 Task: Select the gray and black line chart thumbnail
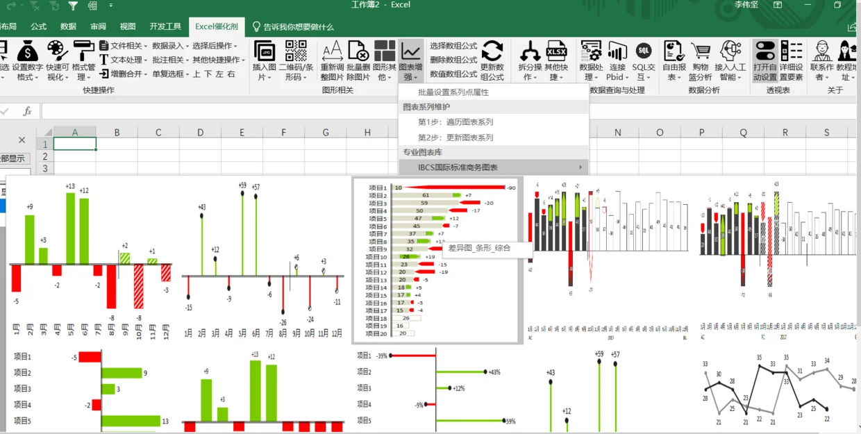[778, 390]
